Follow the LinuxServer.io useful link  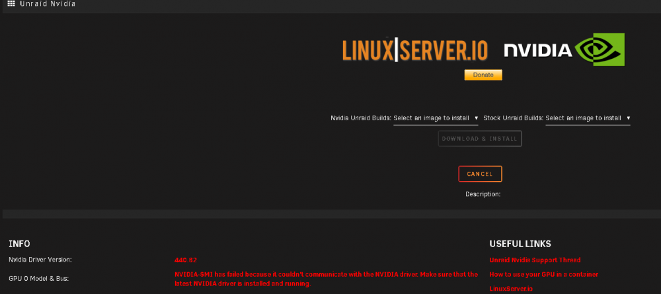(x=511, y=289)
